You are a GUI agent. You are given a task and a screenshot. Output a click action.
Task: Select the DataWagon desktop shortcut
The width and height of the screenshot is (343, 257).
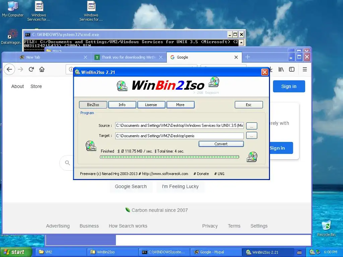click(x=11, y=37)
